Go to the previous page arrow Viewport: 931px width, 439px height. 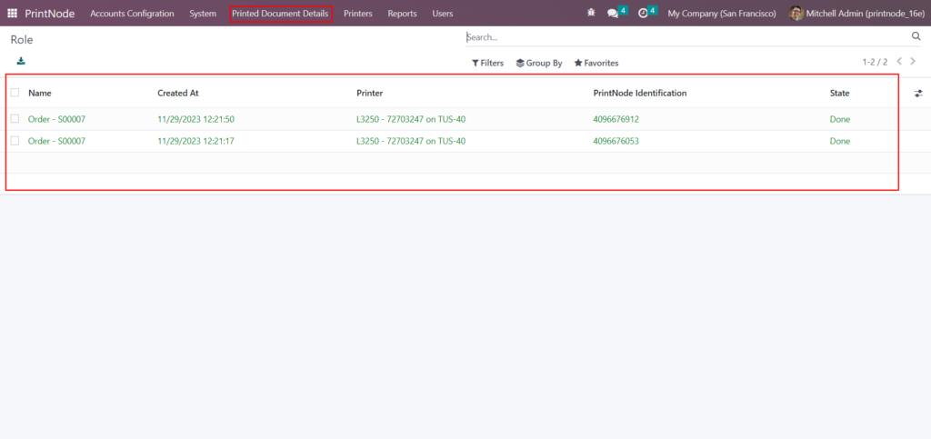click(899, 61)
